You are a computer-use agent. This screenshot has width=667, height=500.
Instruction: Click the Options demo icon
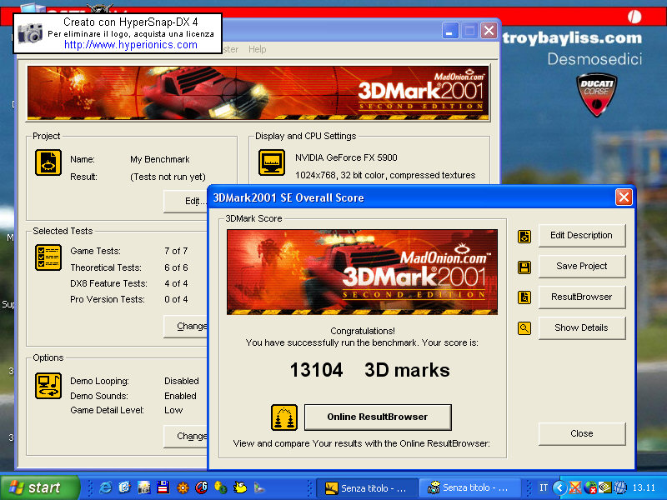click(x=48, y=386)
